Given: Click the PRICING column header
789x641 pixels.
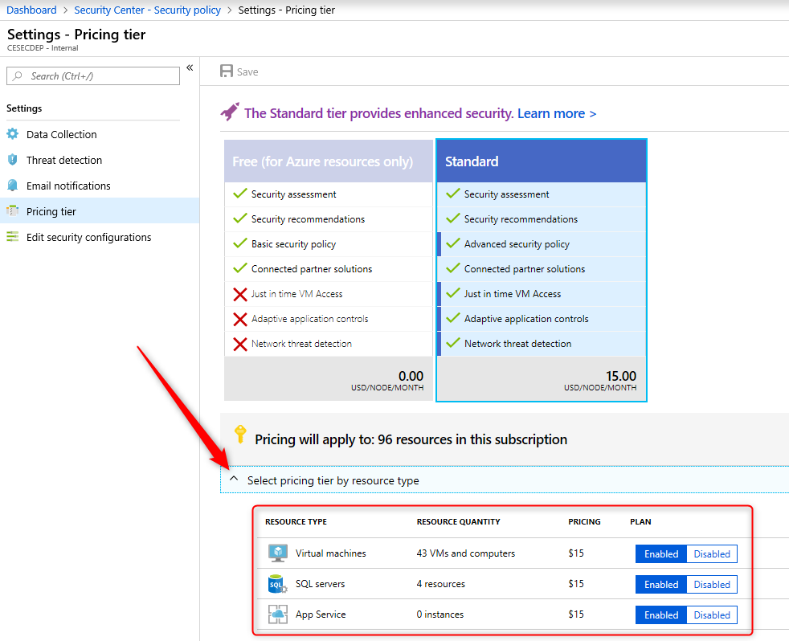Looking at the screenshot, I should point(584,522).
